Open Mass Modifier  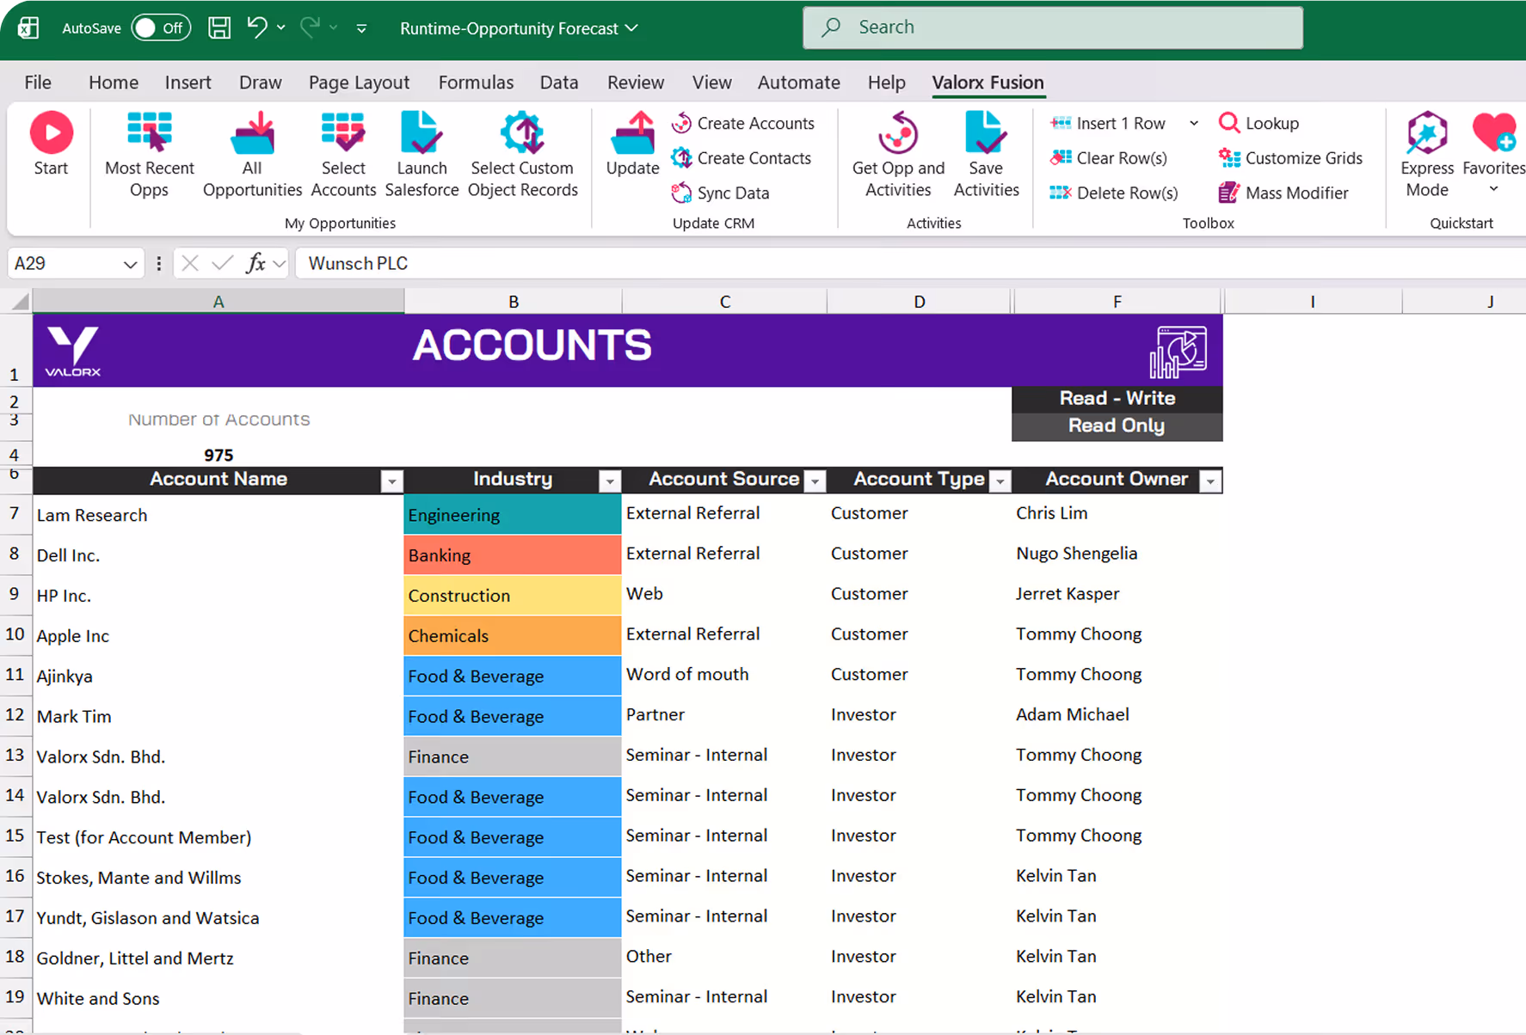coord(1283,193)
